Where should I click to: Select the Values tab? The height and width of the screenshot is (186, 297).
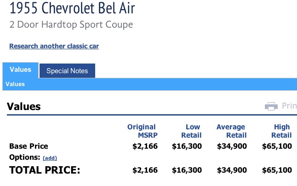pos(20,70)
